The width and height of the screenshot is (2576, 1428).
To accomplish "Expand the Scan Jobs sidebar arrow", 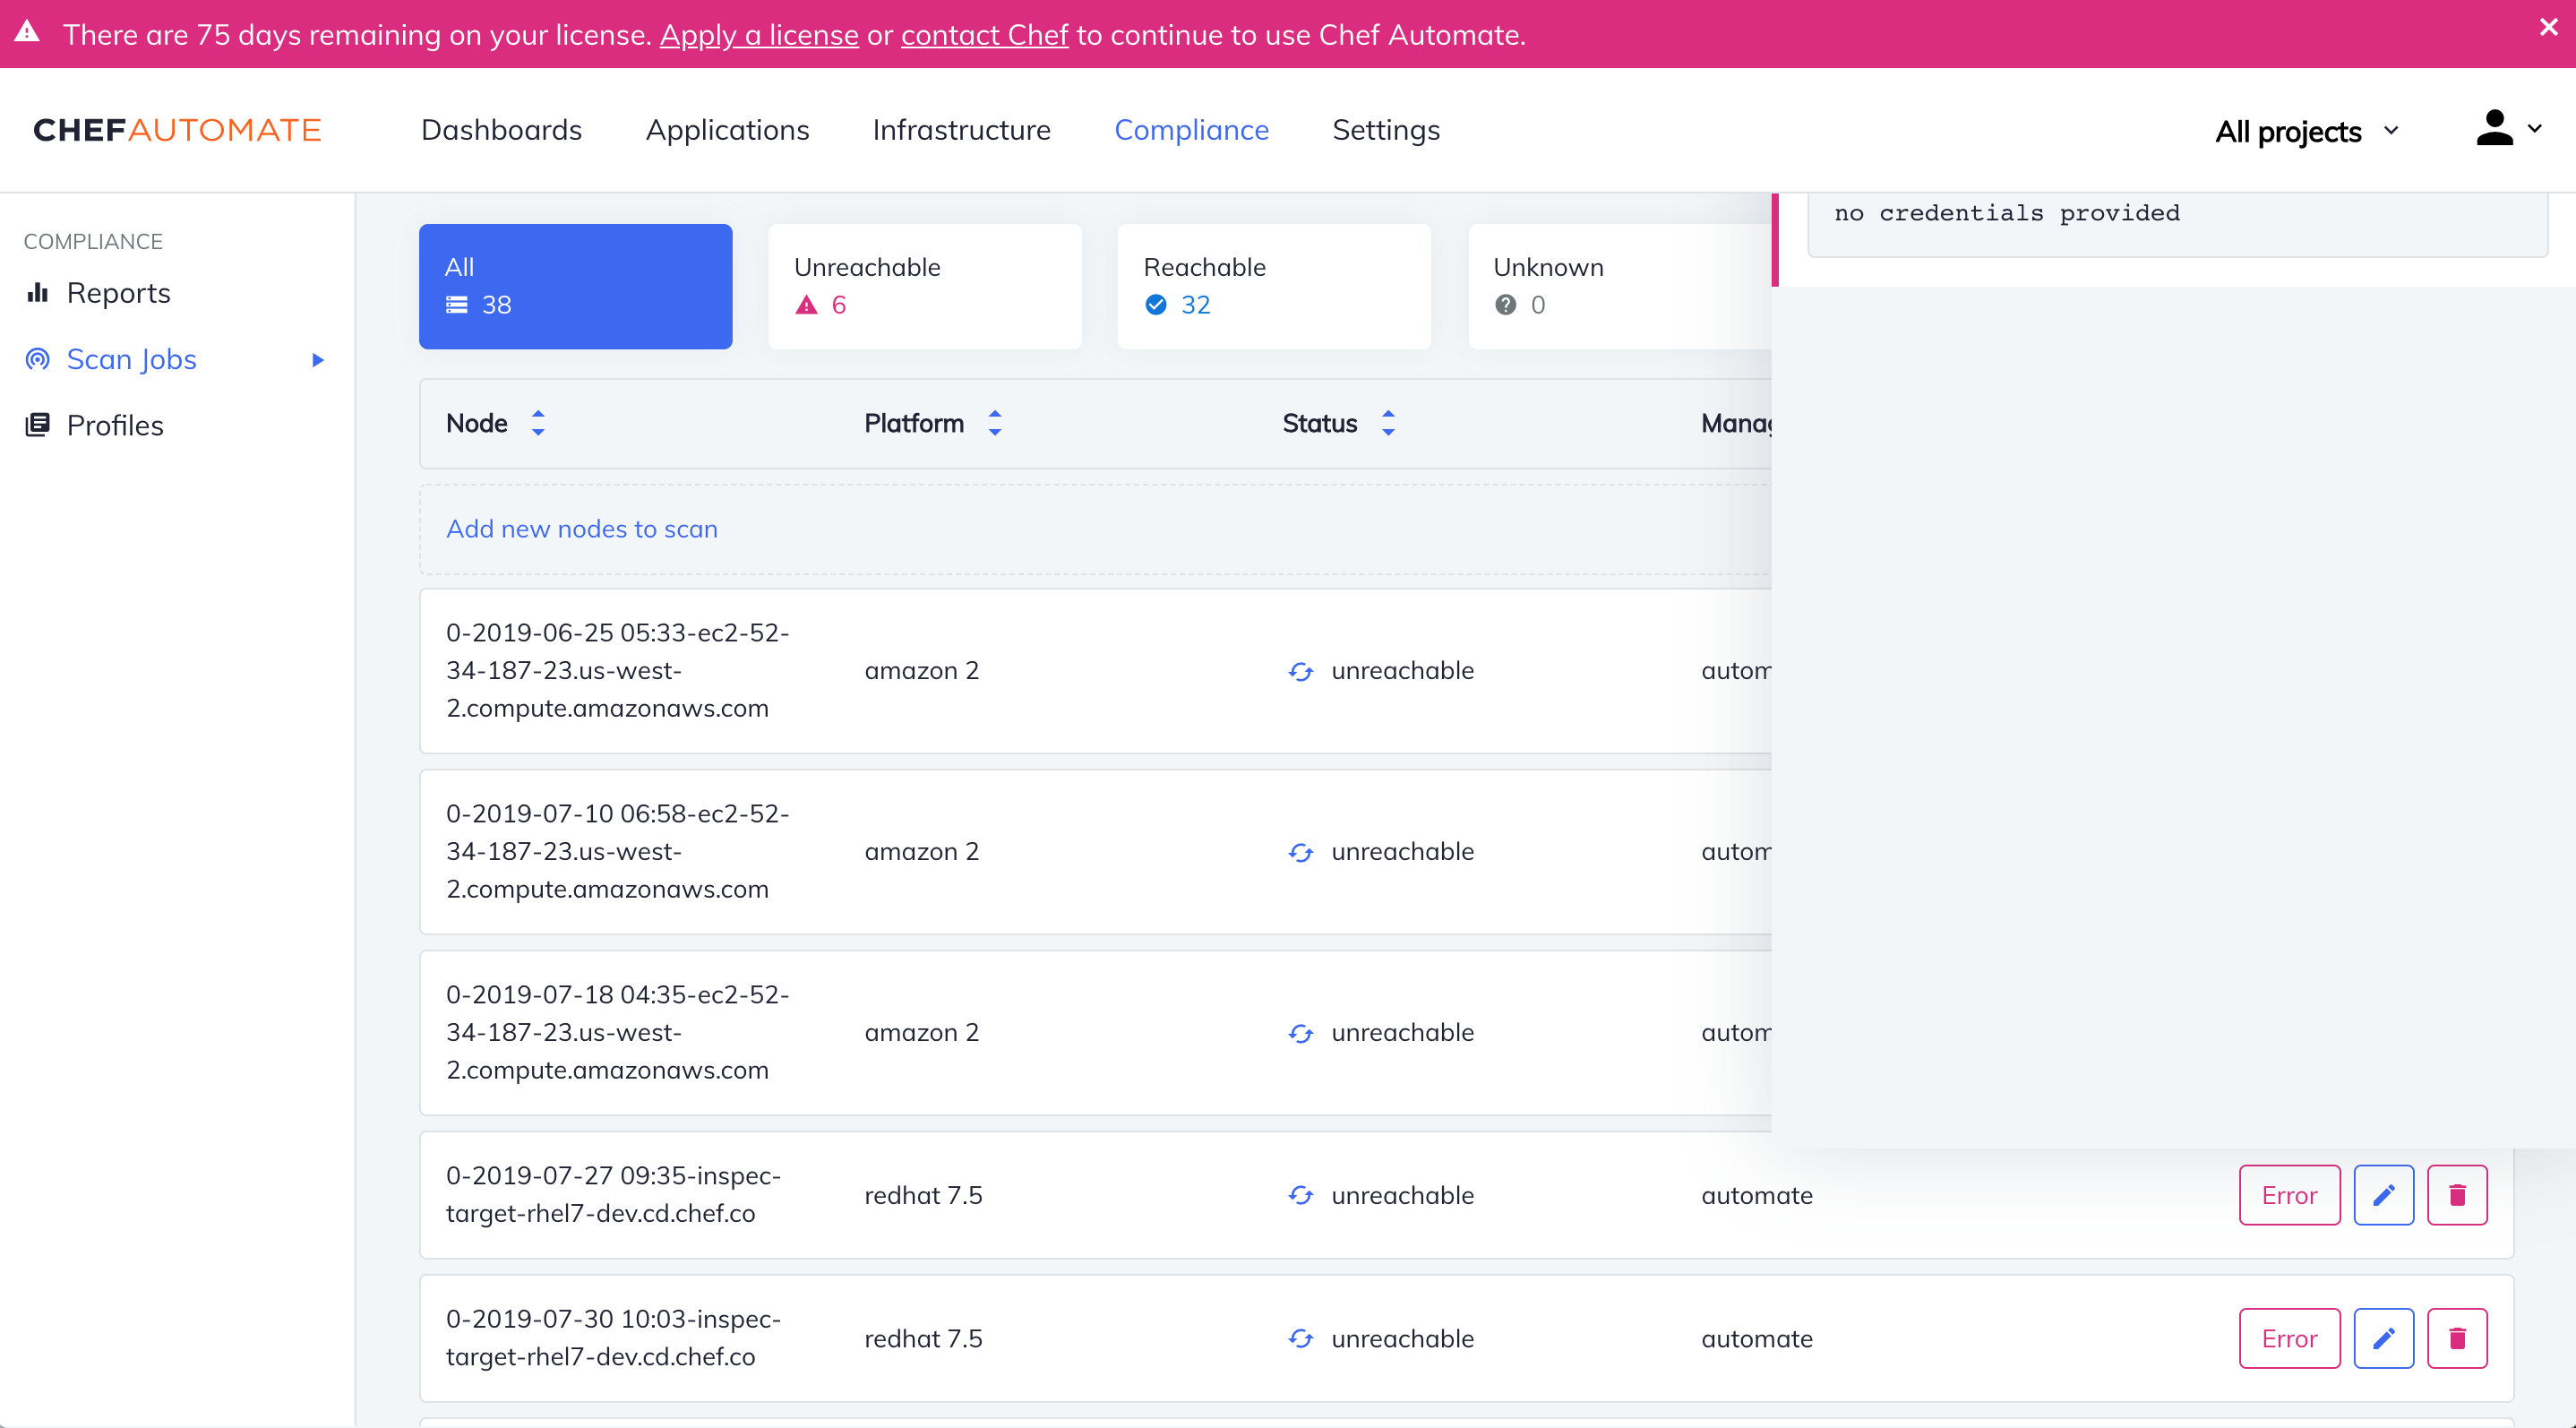I will (x=318, y=359).
